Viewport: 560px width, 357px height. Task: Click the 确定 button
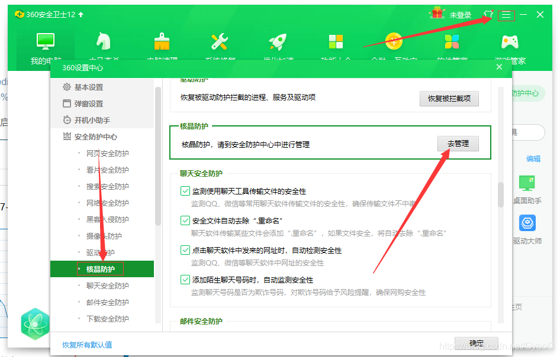[x=477, y=343]
